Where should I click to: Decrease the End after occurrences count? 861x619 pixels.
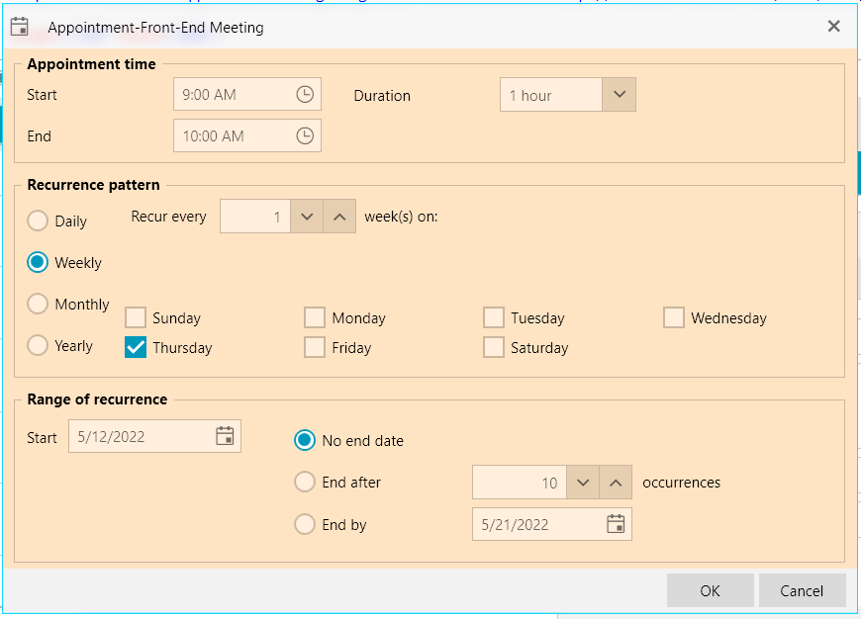coord(583,483)
